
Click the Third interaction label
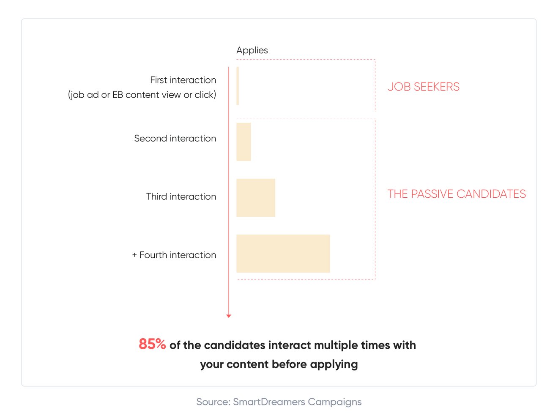tap(181, 197)
